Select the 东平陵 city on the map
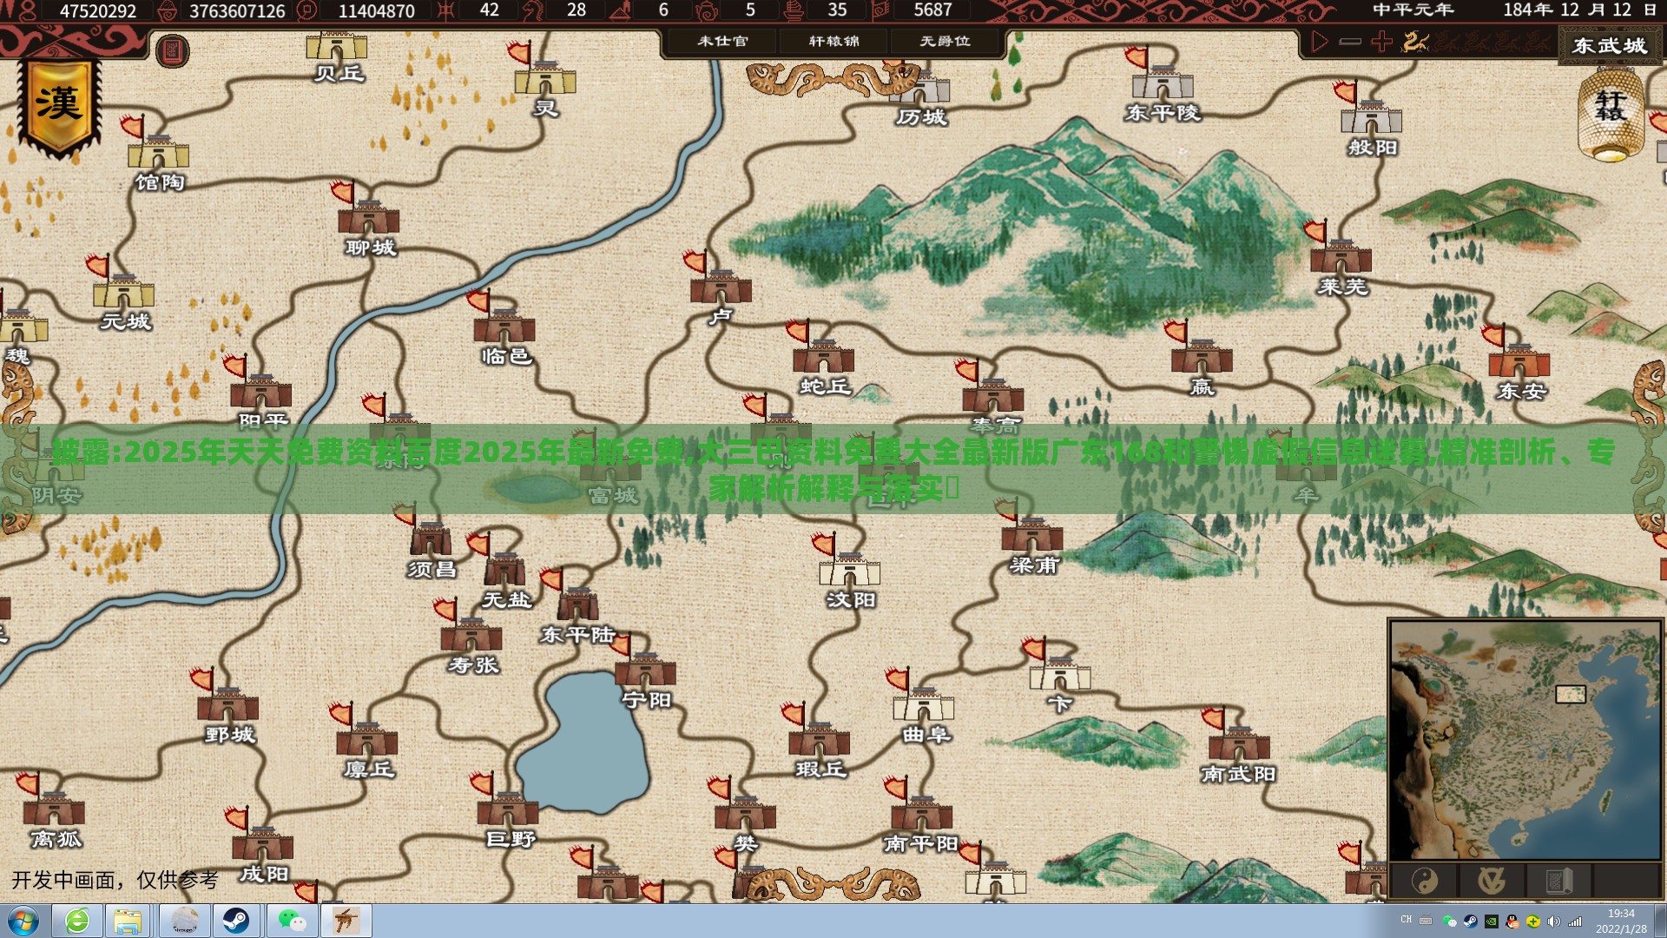 [1163, 83]
